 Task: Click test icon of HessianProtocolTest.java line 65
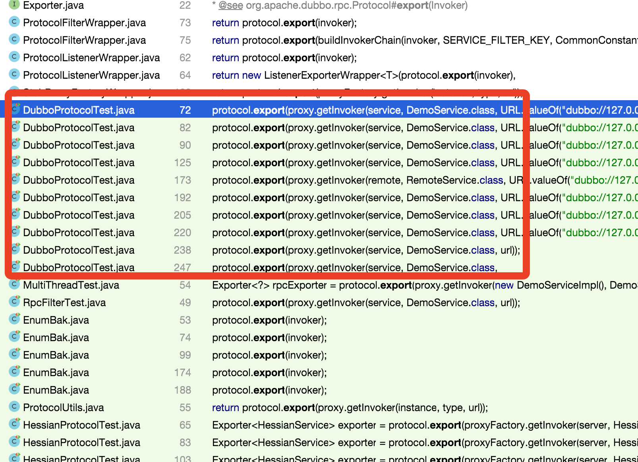tap(15, 424)
